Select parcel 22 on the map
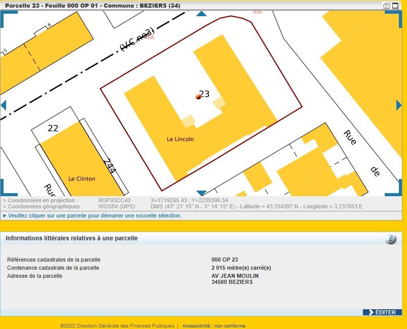The height and width of the screenshot is (329, 407). click(53, 128)
